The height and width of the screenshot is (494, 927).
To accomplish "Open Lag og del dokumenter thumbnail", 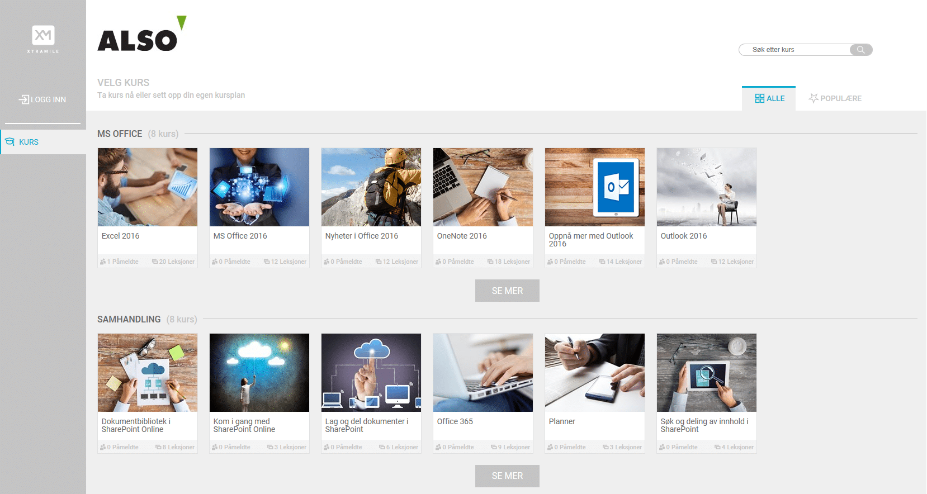I will coord(371,373).
